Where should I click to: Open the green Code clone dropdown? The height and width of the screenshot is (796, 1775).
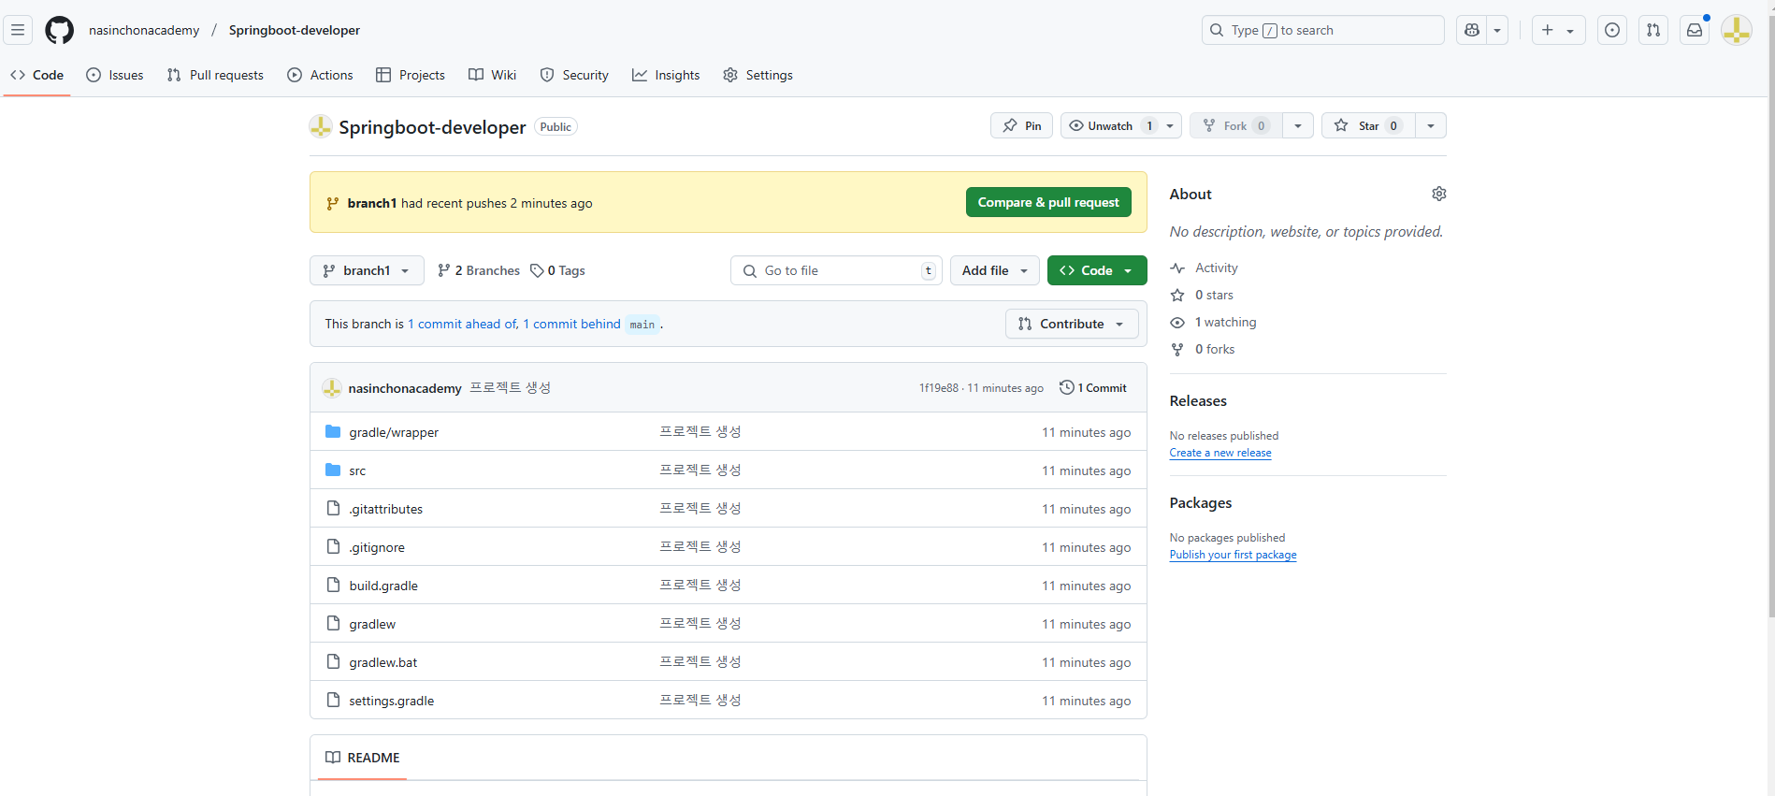click(1097, 270)
